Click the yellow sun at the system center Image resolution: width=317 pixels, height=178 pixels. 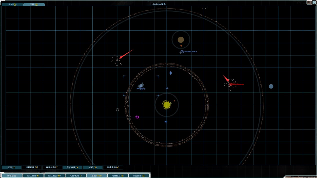tap(166, 105)
